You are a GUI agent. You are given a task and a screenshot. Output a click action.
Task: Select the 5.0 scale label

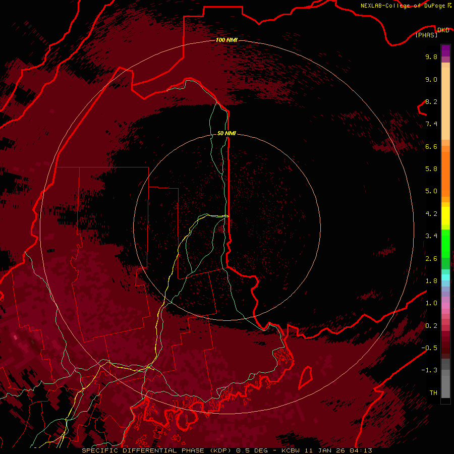pyautogui.click(x=431, y=191)
